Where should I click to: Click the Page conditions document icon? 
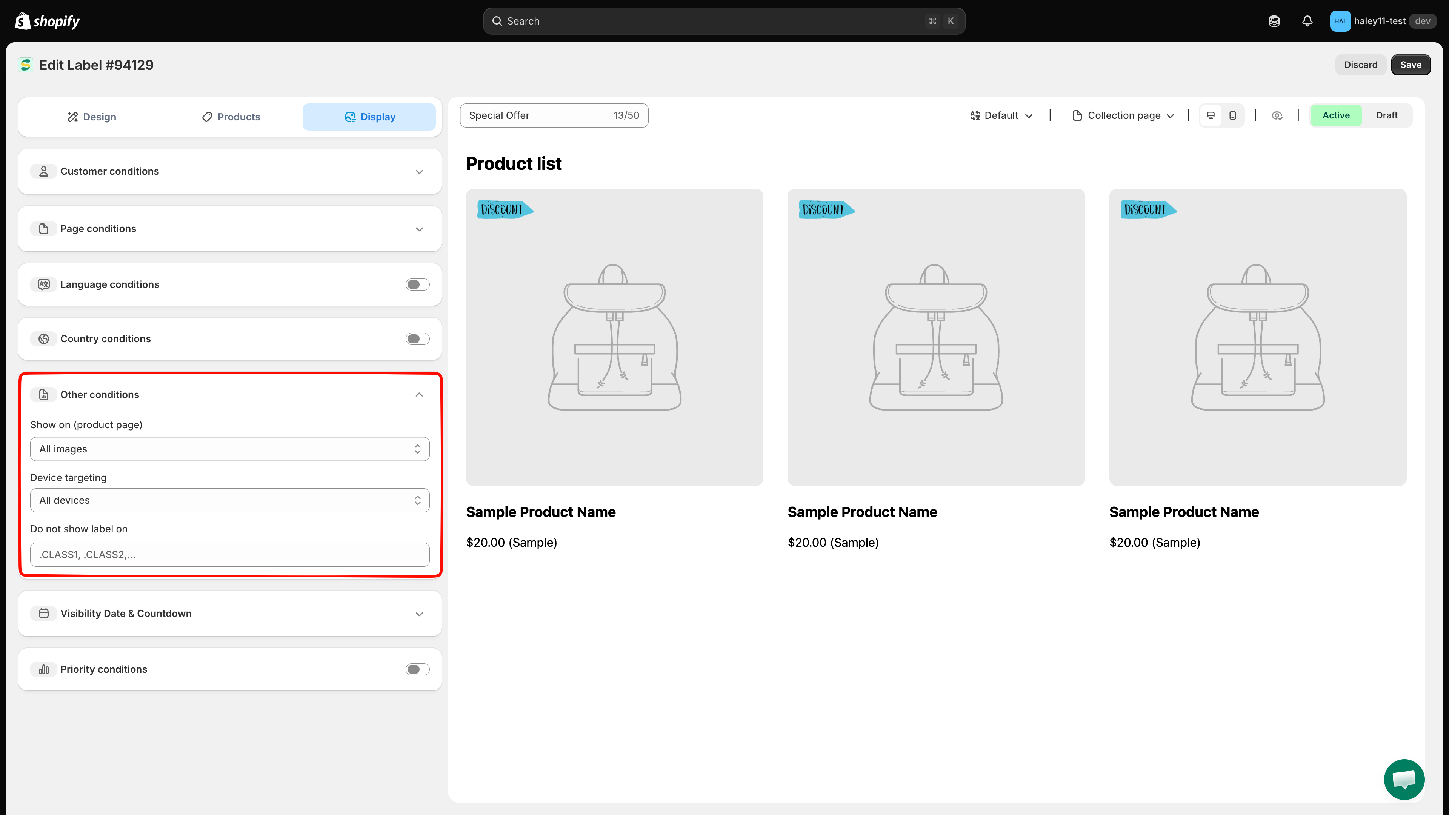click(43, 228)
